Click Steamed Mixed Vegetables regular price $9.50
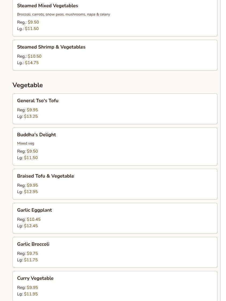 click(x=33, y=22)
